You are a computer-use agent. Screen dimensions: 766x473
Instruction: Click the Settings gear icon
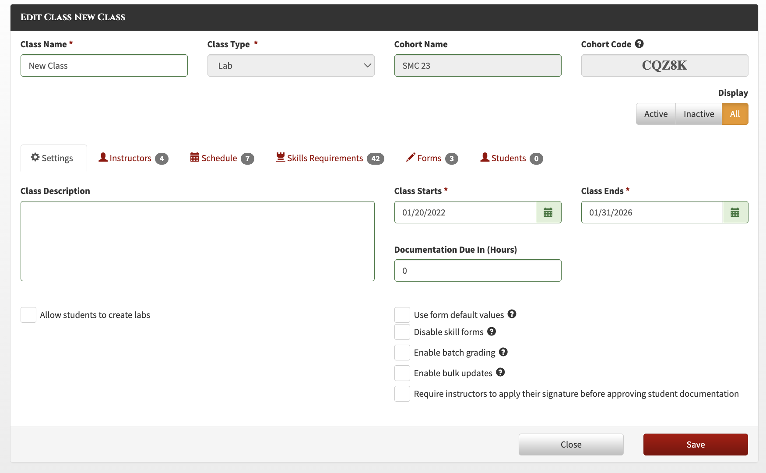35,157
